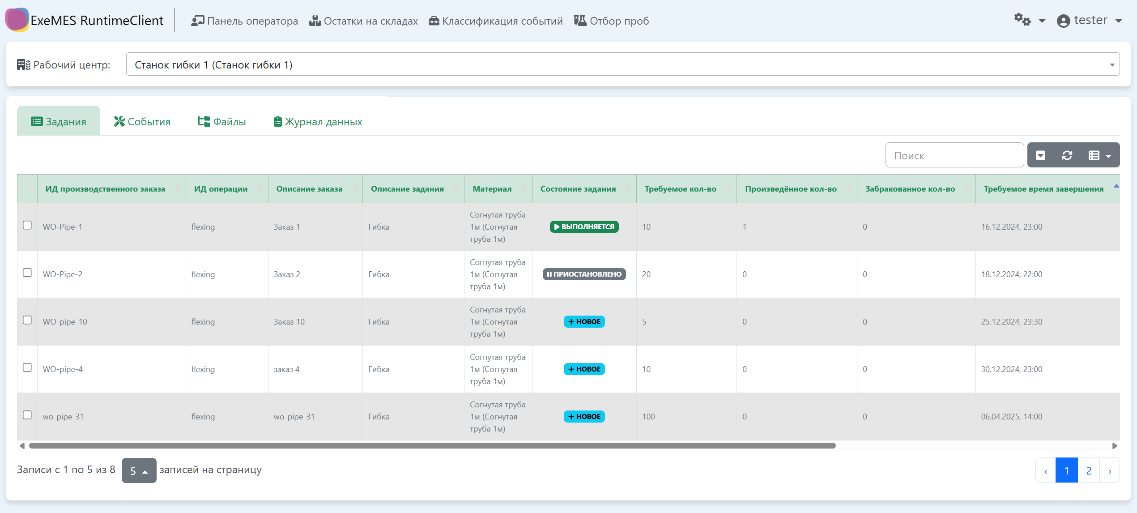The image size is (1137, 513).
Task: Click the НОВОЕ badge for WO-pipe-4
Action: coord(584,369)
